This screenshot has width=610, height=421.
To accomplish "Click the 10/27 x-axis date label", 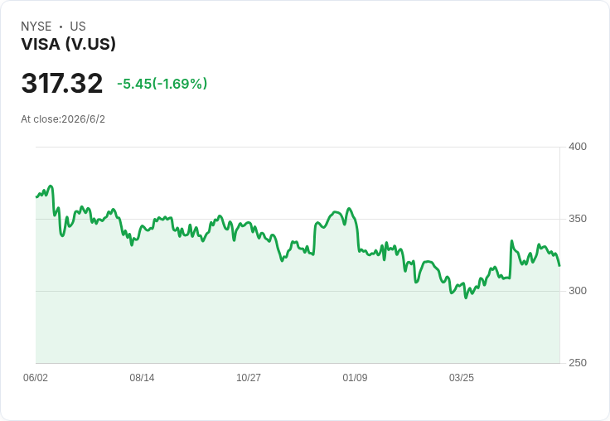I will (x=249, y=377).
